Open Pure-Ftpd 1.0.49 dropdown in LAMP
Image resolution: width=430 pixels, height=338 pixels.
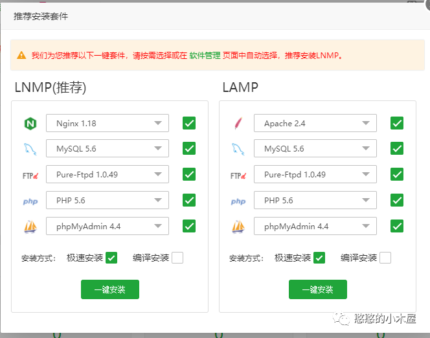click(x=315, y=174)
